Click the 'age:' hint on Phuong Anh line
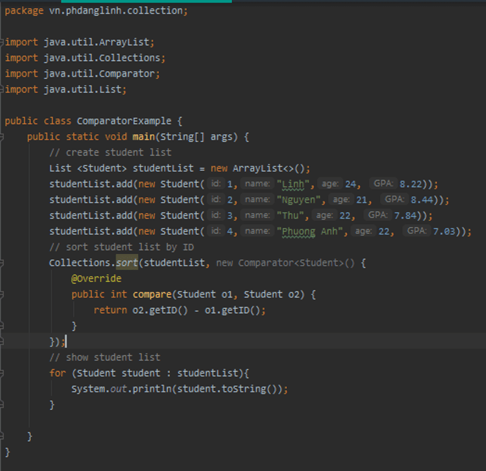This screenshot has height=471, width=486. (363, 231)
